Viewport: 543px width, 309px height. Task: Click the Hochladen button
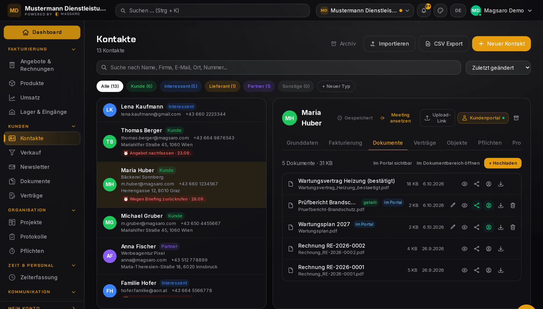[x=503, y=163]
